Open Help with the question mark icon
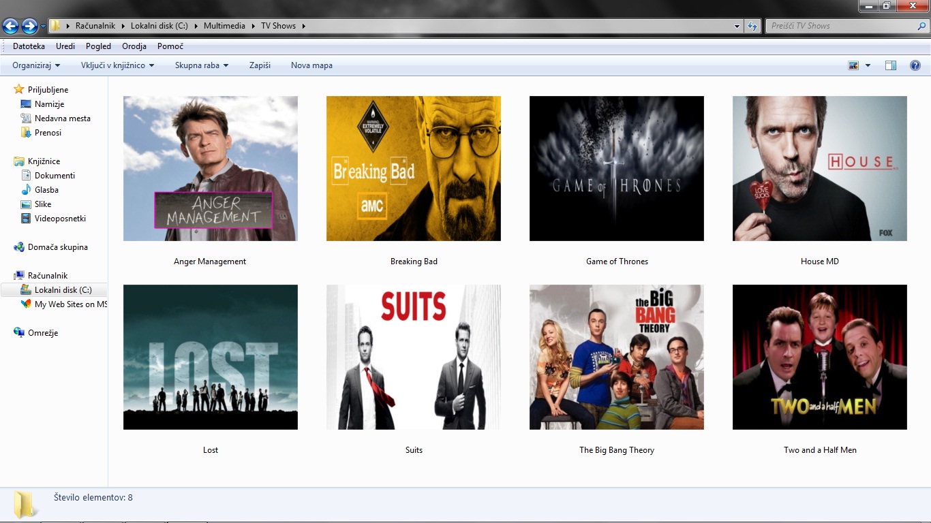 (915, 65)
